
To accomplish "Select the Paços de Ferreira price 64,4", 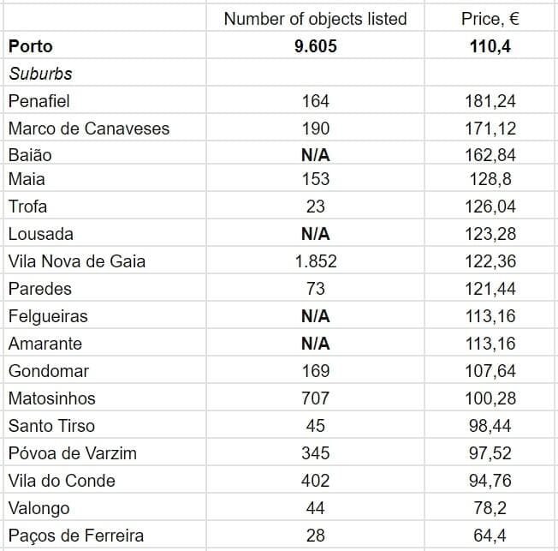I will point(490,536).
